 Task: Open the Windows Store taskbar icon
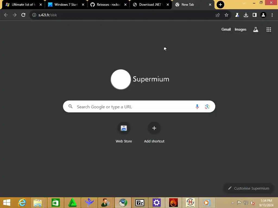[55, 203]
